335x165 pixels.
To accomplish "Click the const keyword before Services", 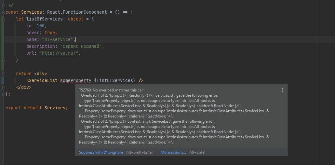I will click(x=12, y=12).
